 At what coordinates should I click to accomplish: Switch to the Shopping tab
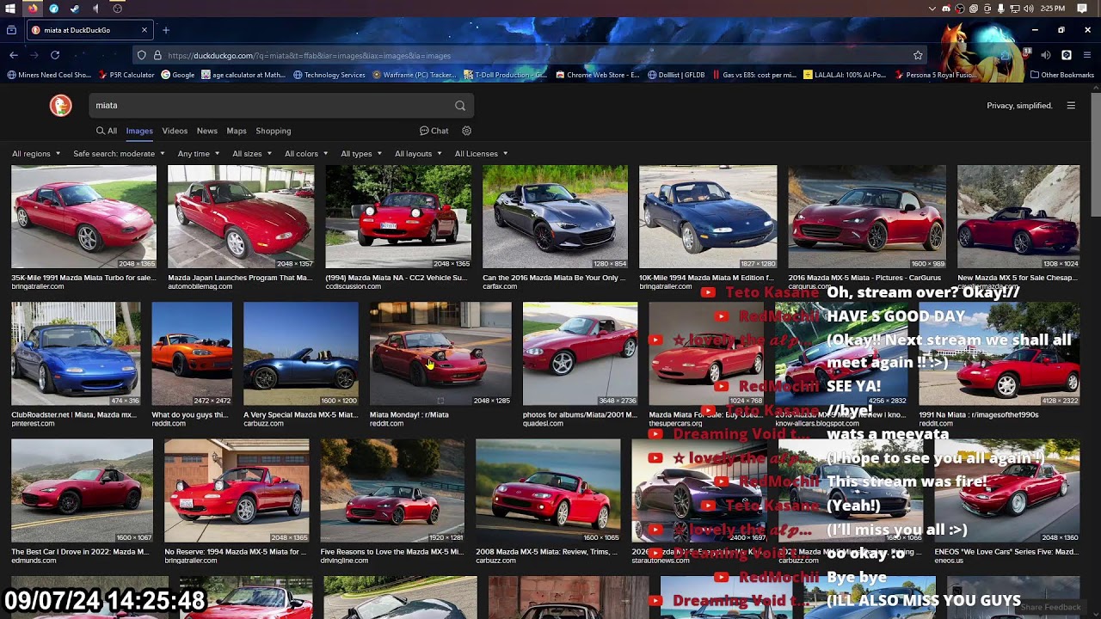click(274, 131)
